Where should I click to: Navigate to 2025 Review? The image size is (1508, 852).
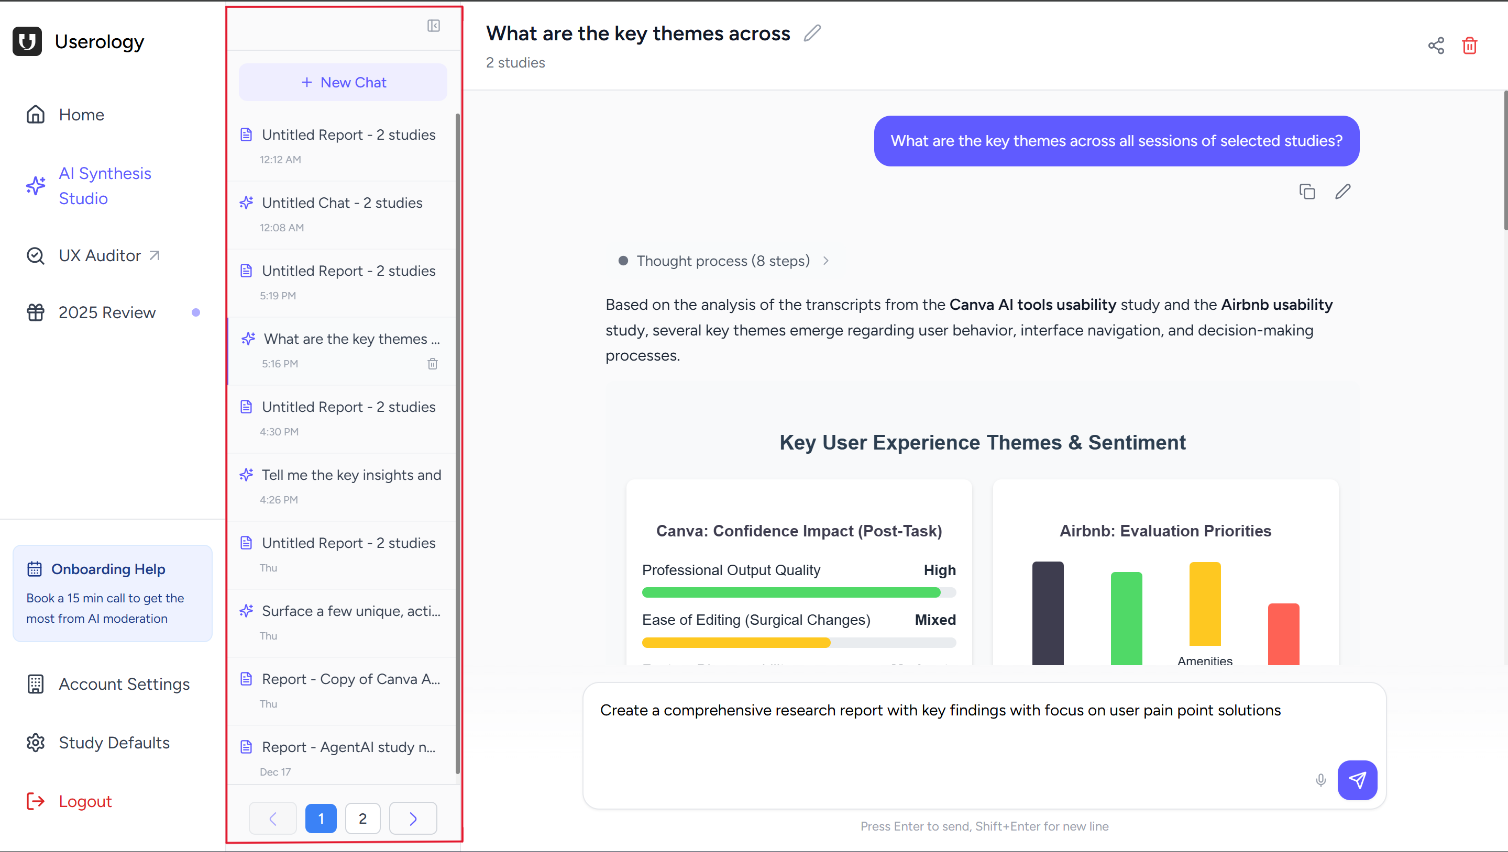pos(107,312)
